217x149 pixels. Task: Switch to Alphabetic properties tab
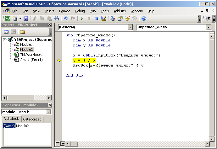tap(12, 119)
